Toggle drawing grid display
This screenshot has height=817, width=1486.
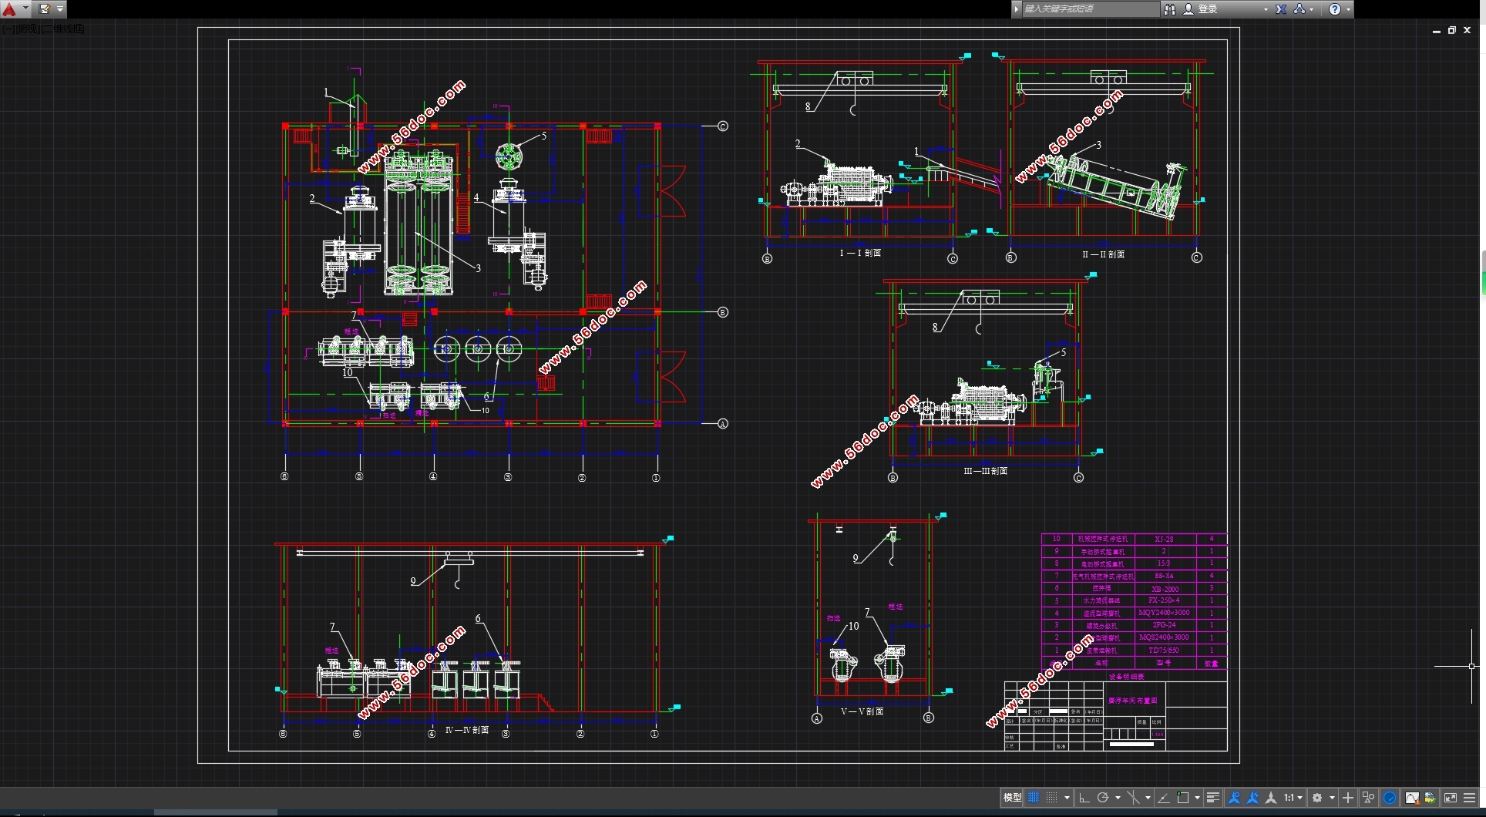[1034, 798]
